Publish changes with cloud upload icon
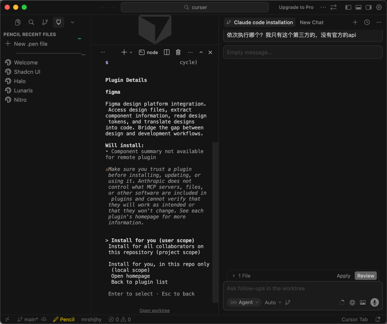The image size is (387, 324). click(44, 319)
